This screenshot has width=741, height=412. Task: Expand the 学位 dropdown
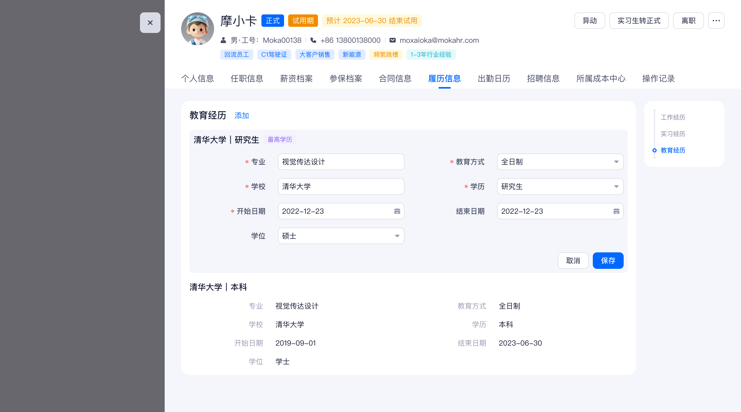[397, 236]
